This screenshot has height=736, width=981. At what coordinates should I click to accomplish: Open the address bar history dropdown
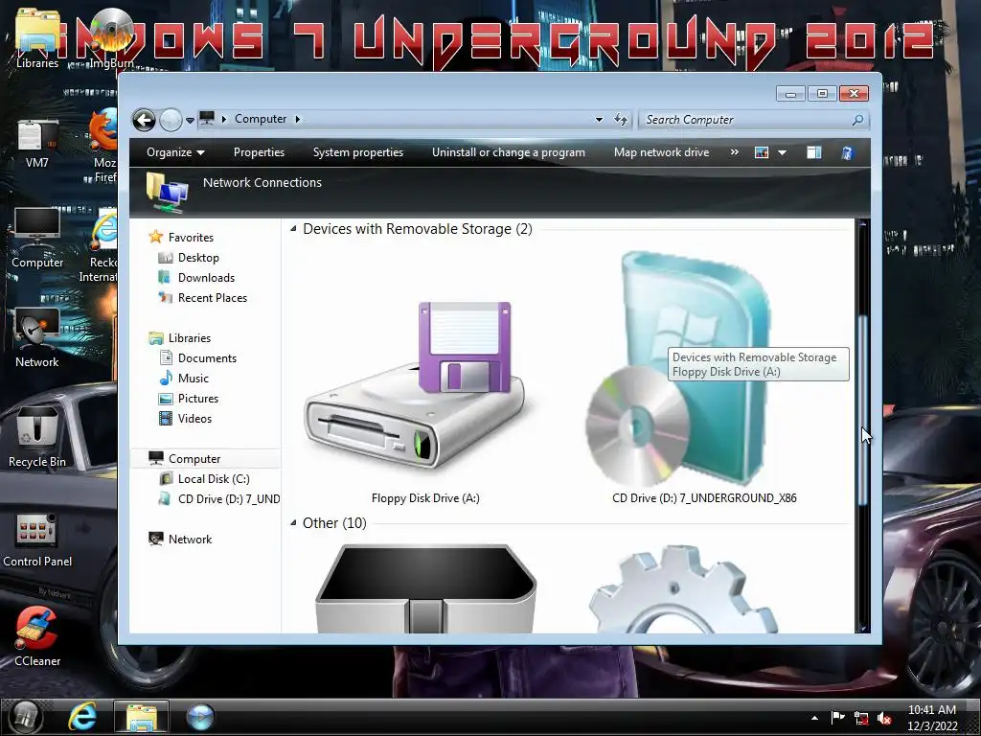click(x=599, y=119)
